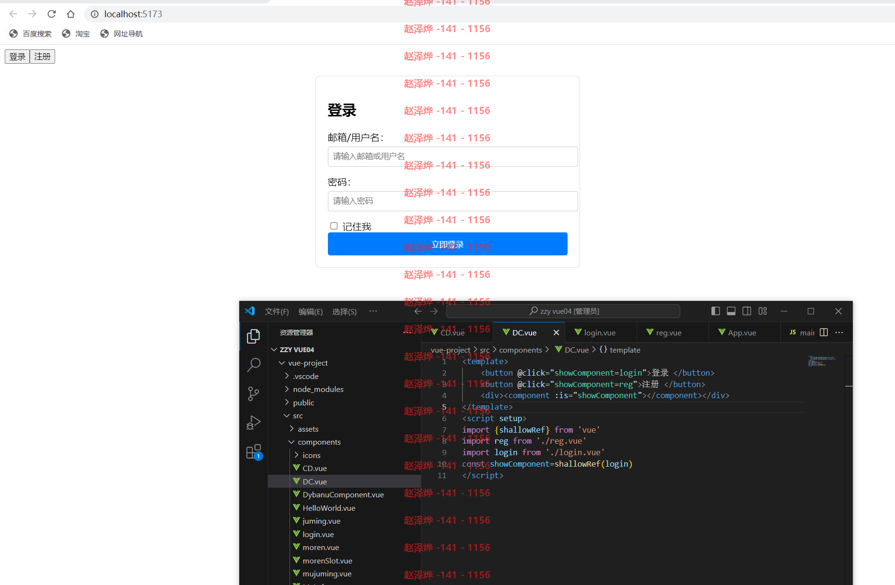
Task: Click components in the breadcrumb
Action: pos(520,350)
